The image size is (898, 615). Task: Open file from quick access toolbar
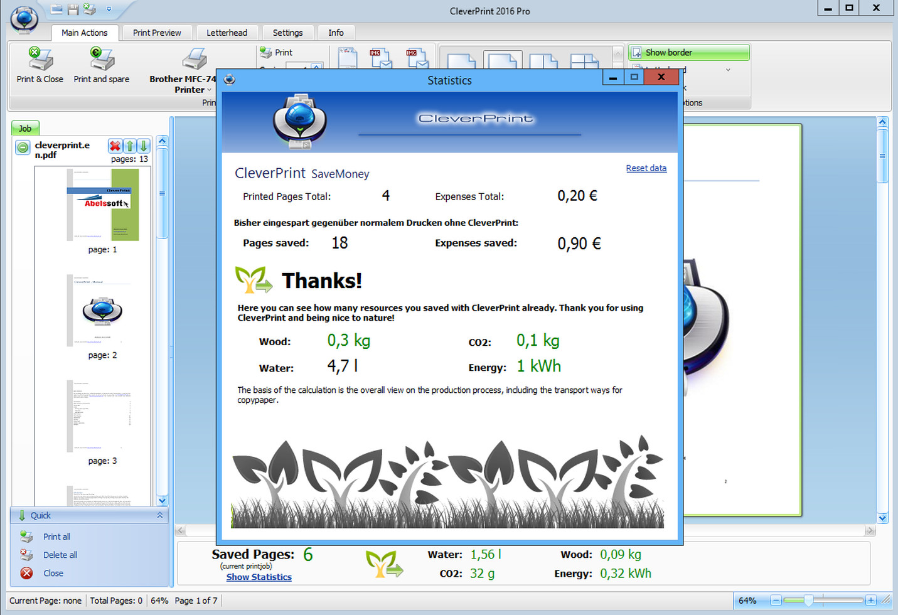(56, 9)
